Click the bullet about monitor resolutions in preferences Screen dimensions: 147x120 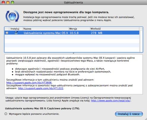click(63, 72)
